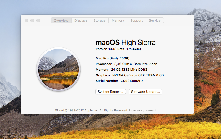The width and height of the screenshot is (221, 139).
Task: Go to the Memory tab
Action: [118, 20]
